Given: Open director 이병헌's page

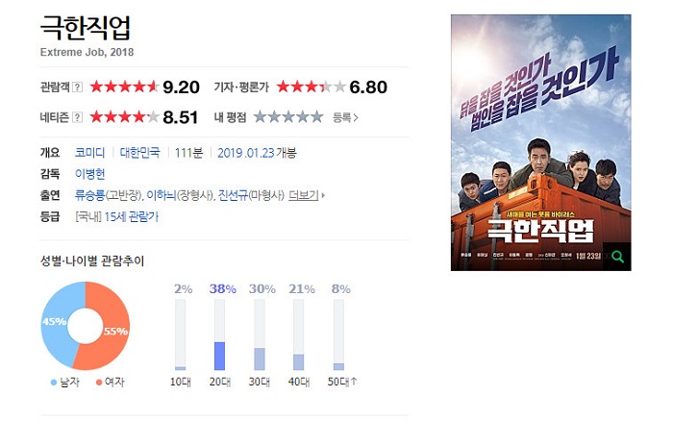Looking at the screenshot, I should 89,174.
